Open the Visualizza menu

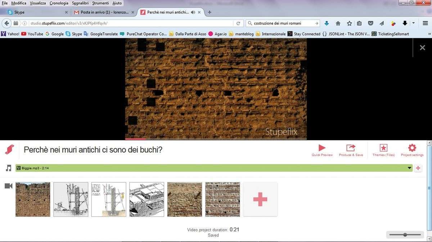38,3
